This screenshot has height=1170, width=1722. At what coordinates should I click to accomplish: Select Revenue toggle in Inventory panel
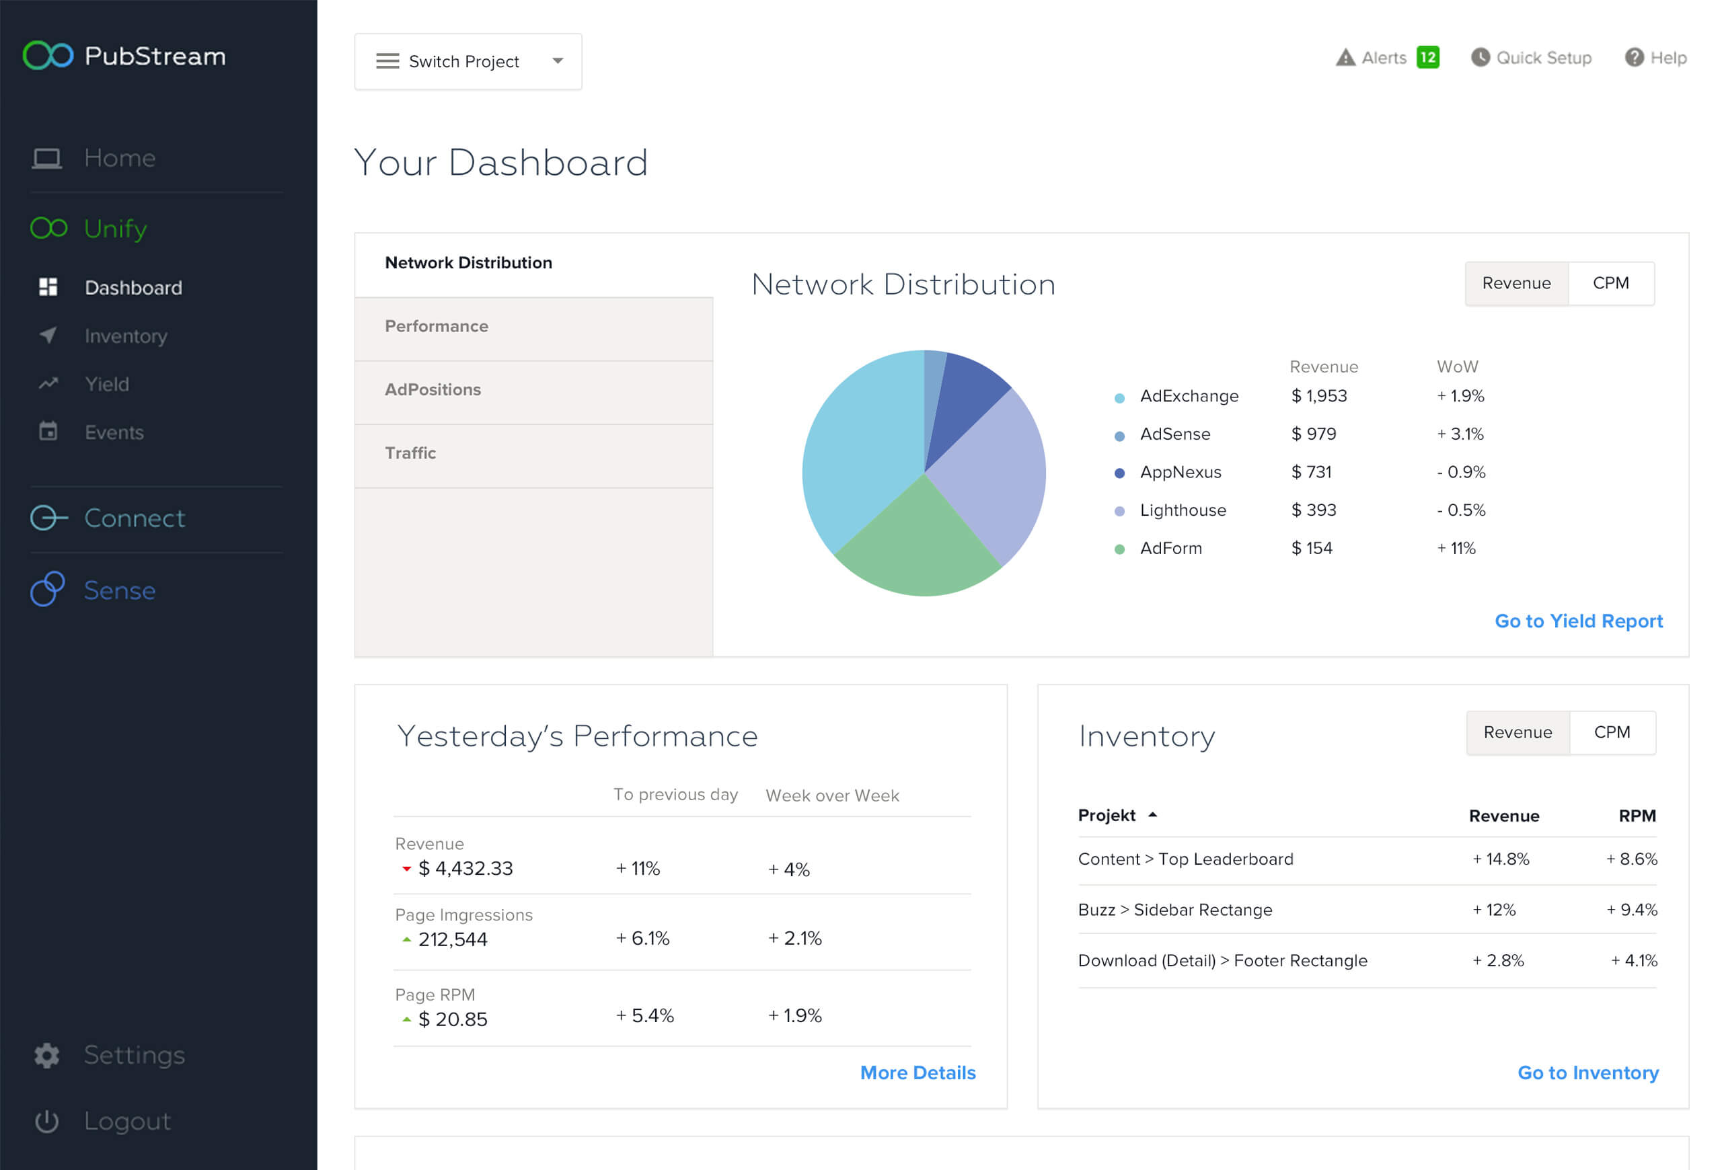(x=1518, y=732)
